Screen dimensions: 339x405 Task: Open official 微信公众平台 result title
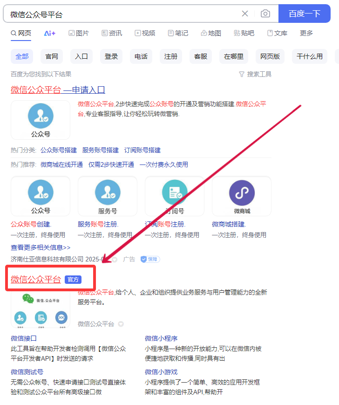point(36,279)
